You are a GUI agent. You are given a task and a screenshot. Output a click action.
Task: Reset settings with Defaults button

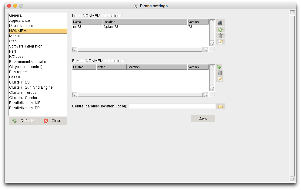(23, 121)
